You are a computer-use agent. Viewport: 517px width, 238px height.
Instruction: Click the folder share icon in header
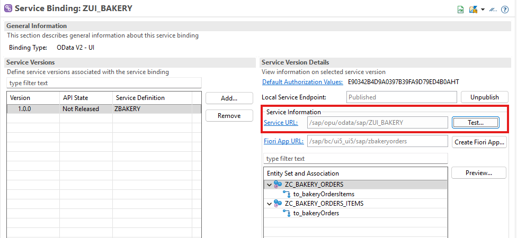(x=474, y=9)
